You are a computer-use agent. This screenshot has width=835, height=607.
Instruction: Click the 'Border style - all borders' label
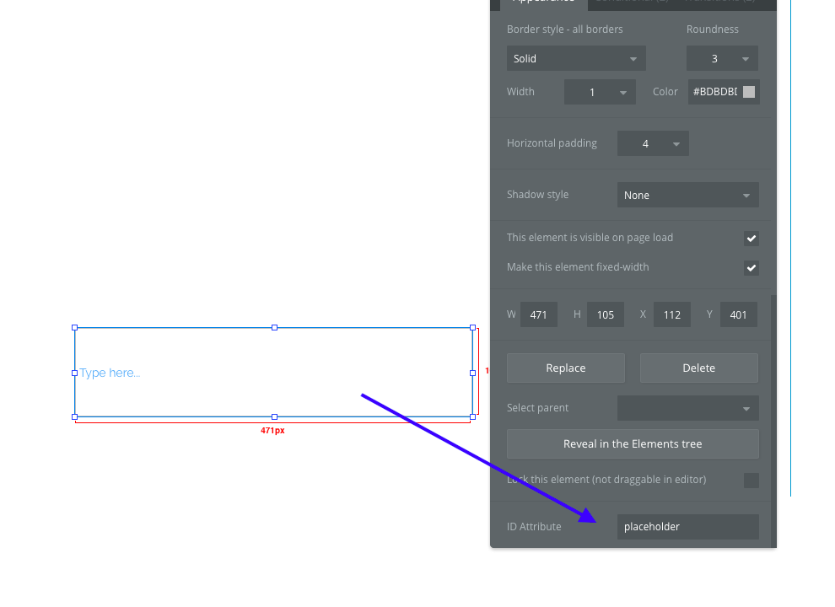tap(564, 30)
